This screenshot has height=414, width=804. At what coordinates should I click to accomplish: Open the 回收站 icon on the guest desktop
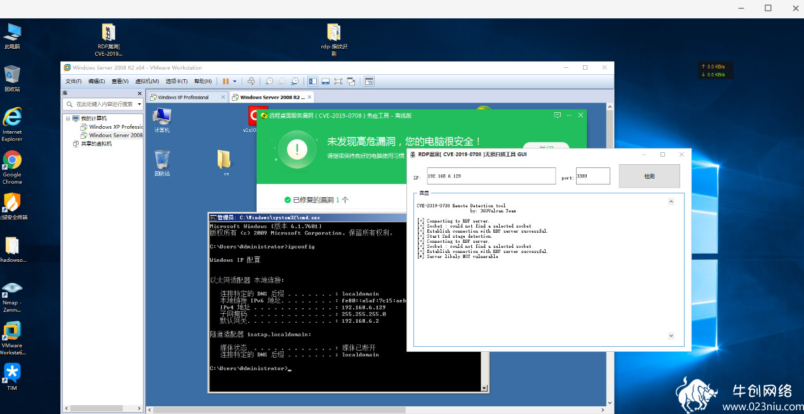162,163
